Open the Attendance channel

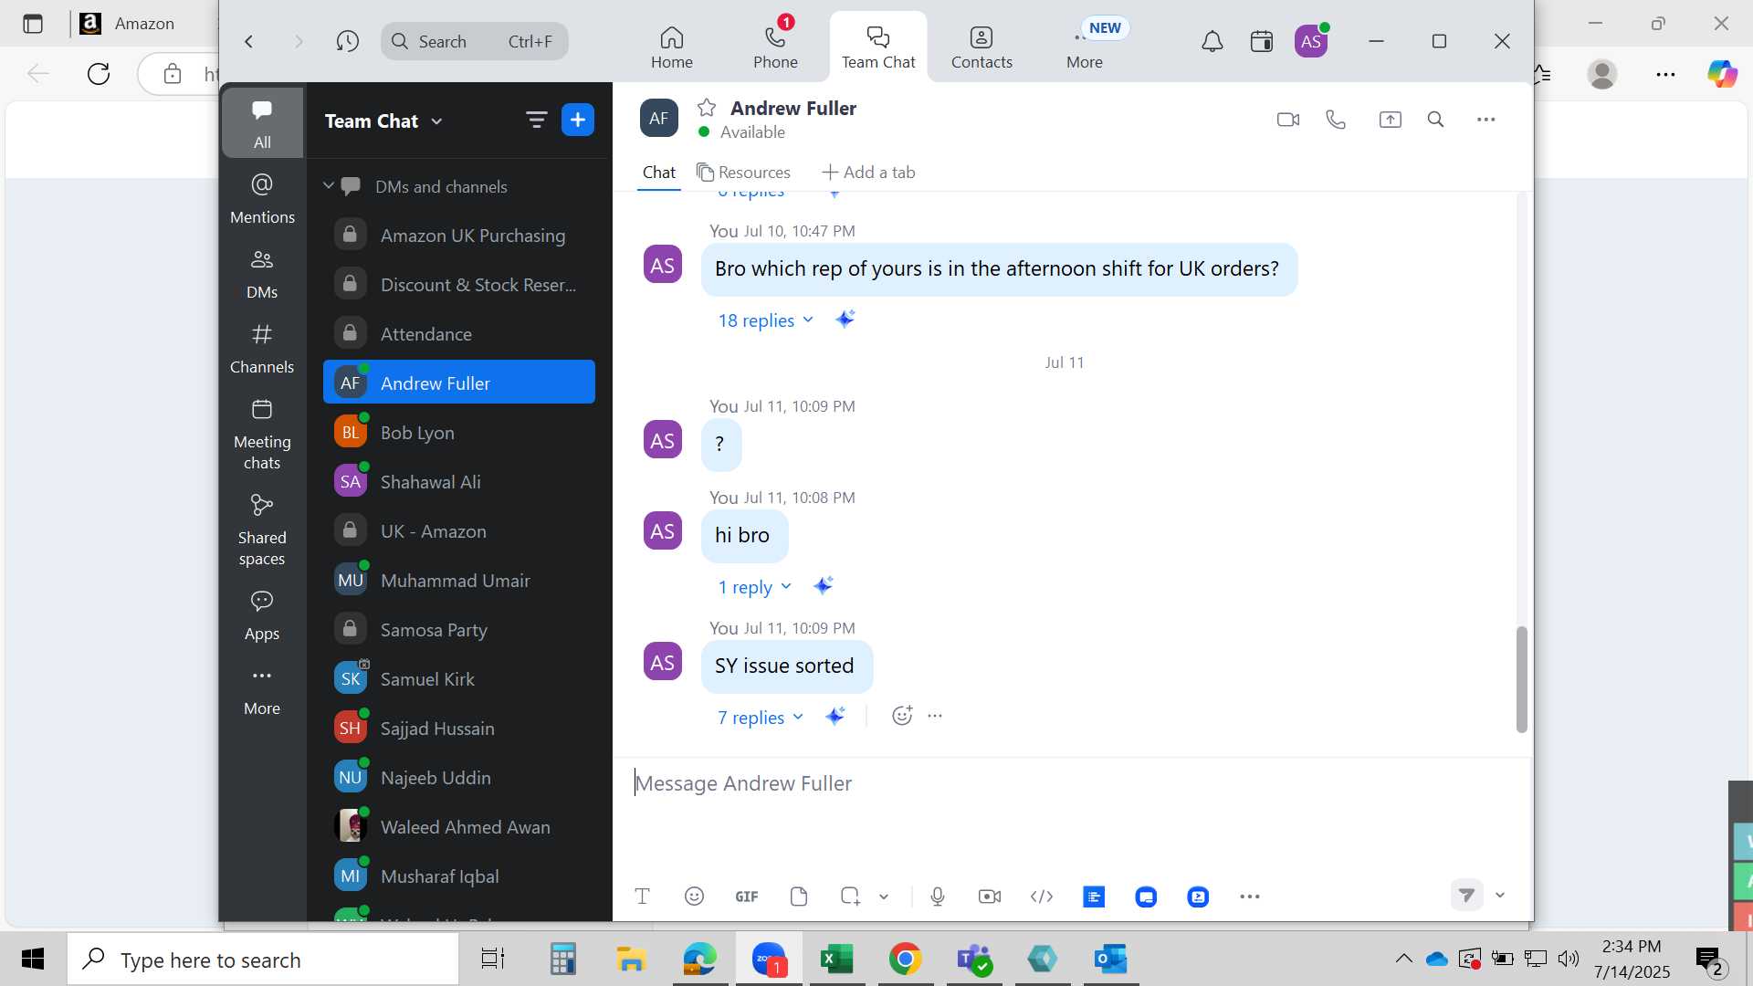coord(459,333)
